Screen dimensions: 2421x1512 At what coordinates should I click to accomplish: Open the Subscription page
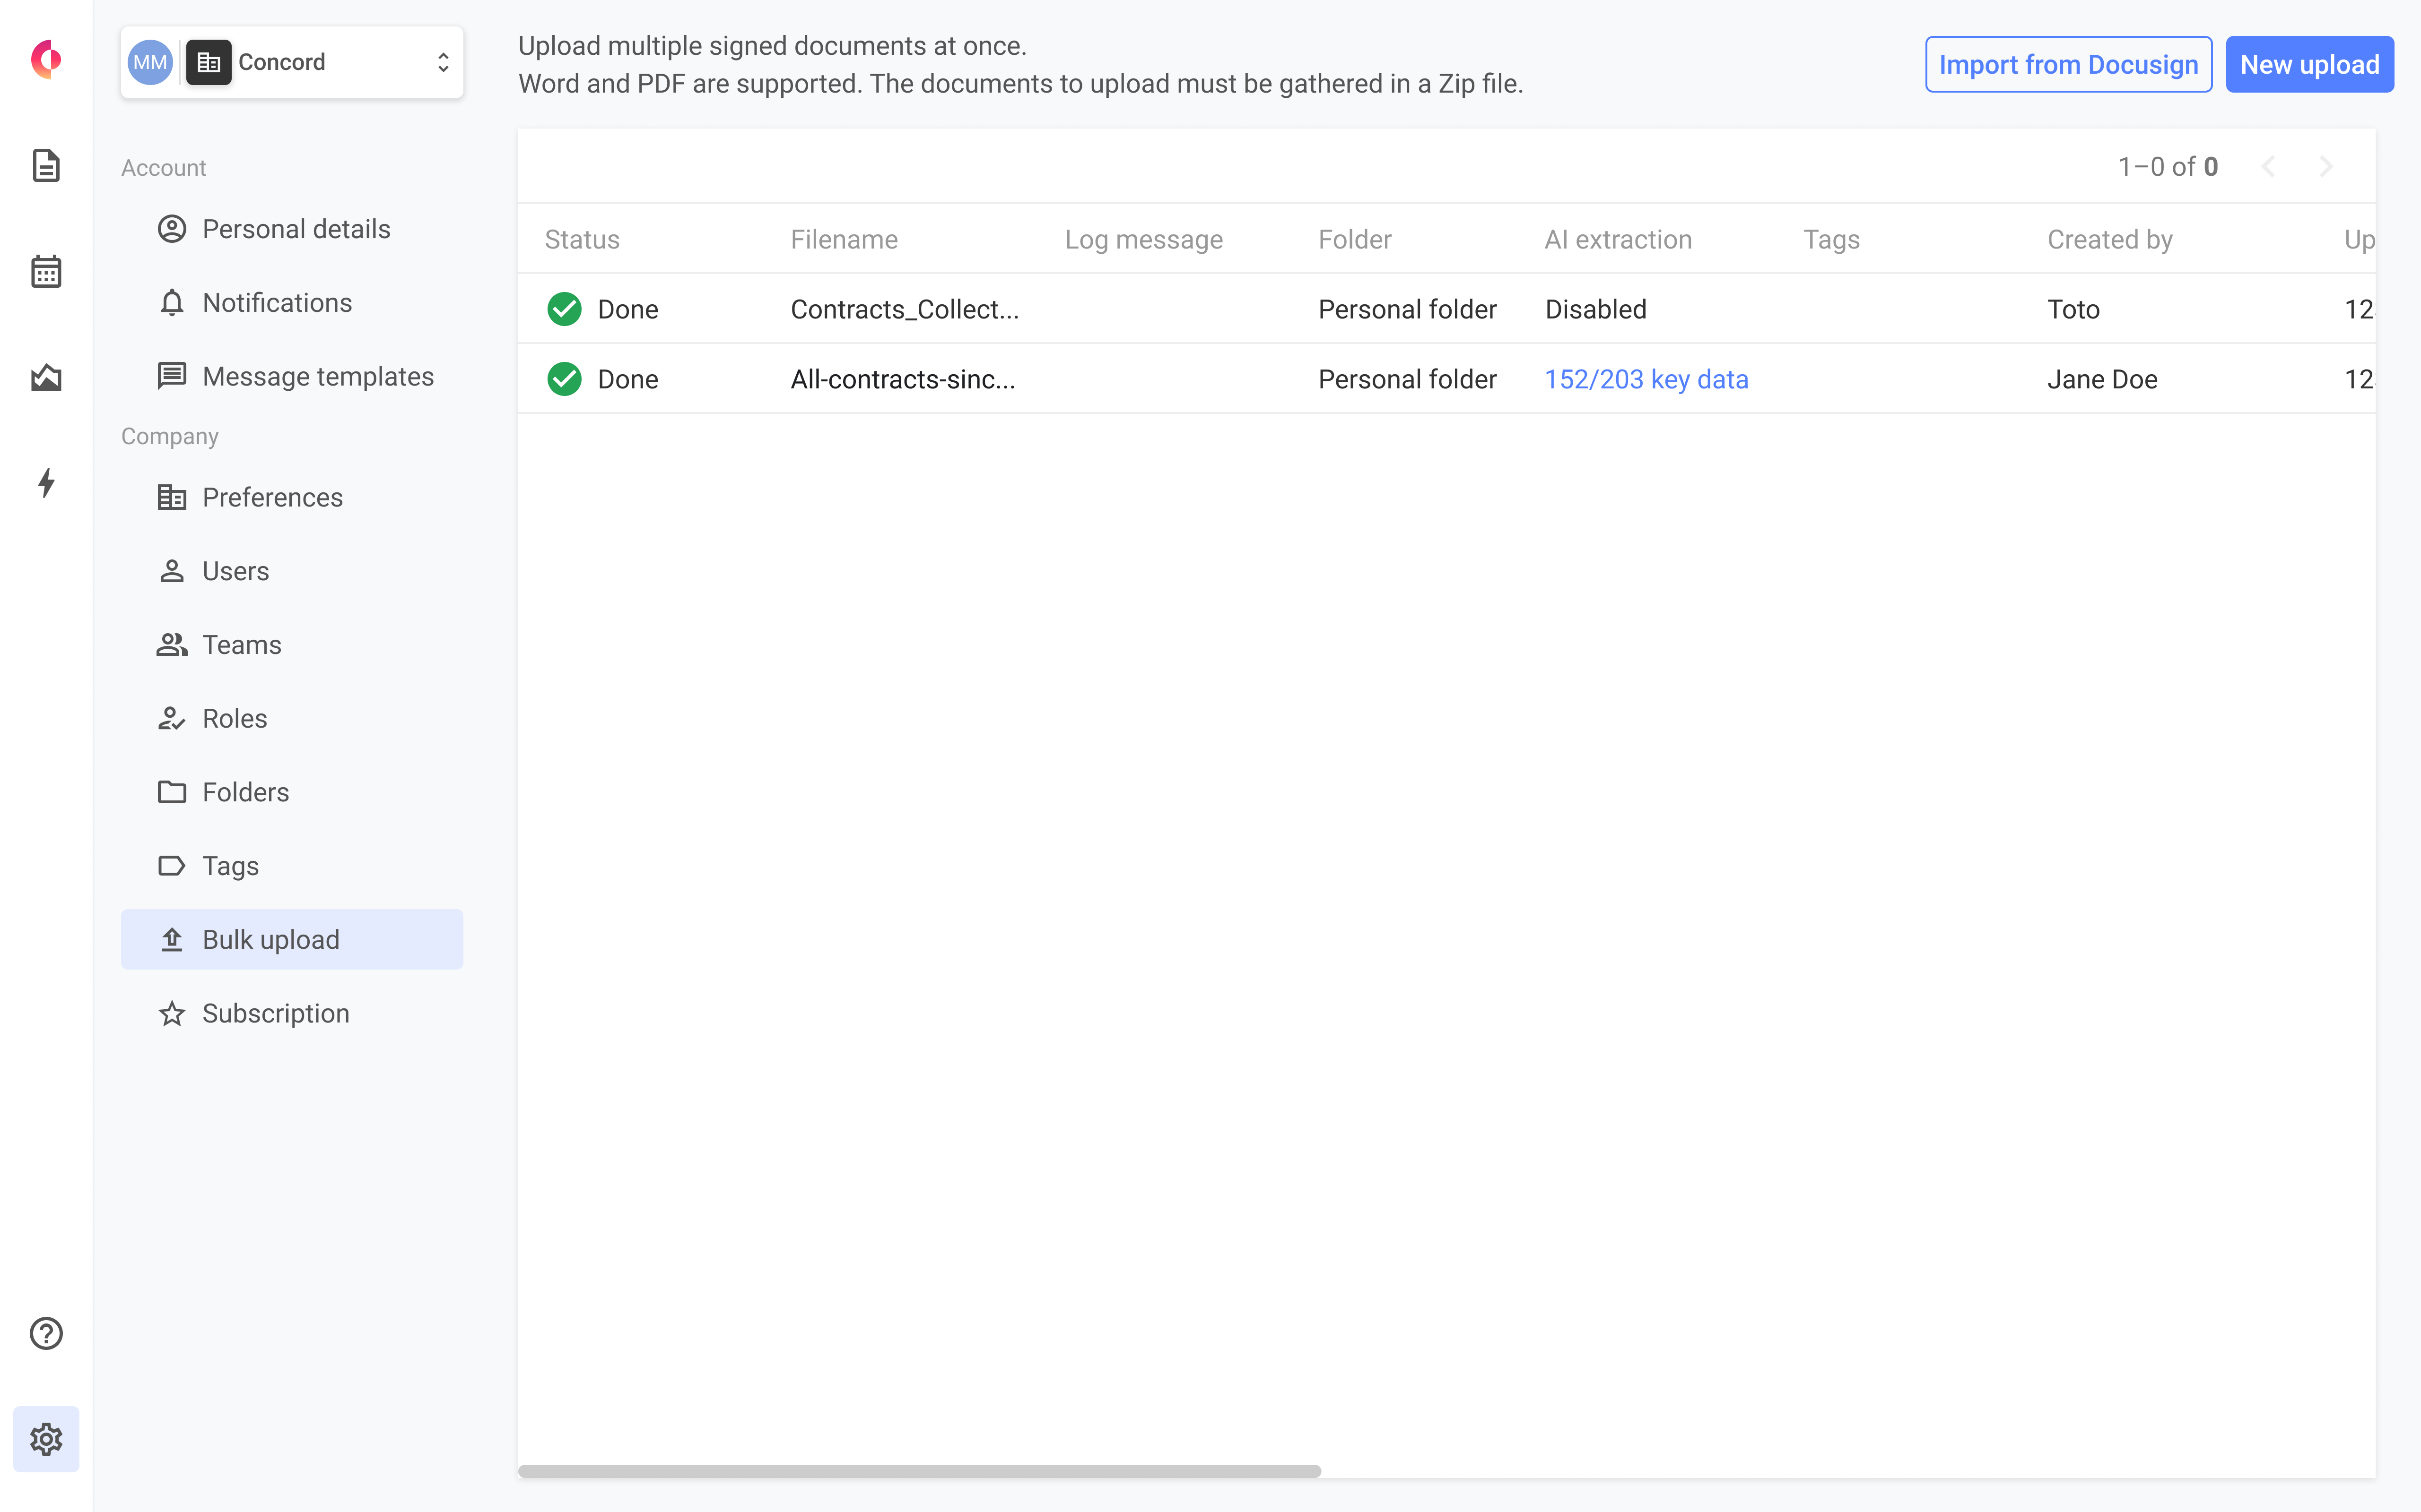(x=275, y=1013)
